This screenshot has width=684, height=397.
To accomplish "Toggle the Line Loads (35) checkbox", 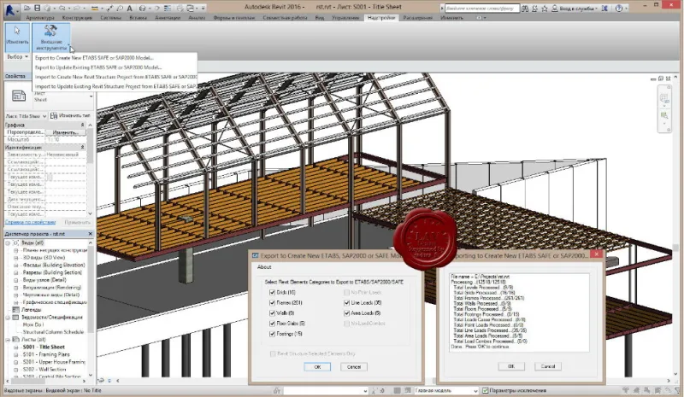I will pyautogui.click(x=347, y=303).
